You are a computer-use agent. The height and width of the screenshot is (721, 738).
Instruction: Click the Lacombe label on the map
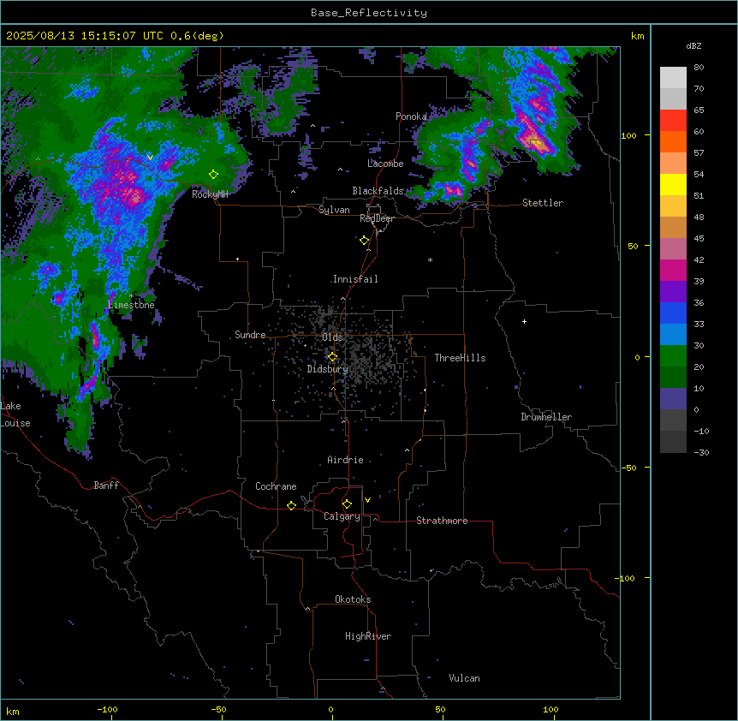[385, 164]
